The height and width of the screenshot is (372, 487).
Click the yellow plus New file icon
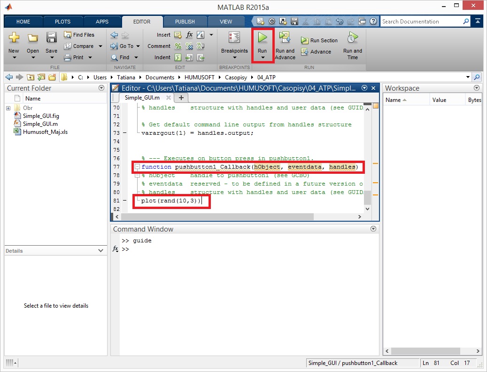click(14, 38)
